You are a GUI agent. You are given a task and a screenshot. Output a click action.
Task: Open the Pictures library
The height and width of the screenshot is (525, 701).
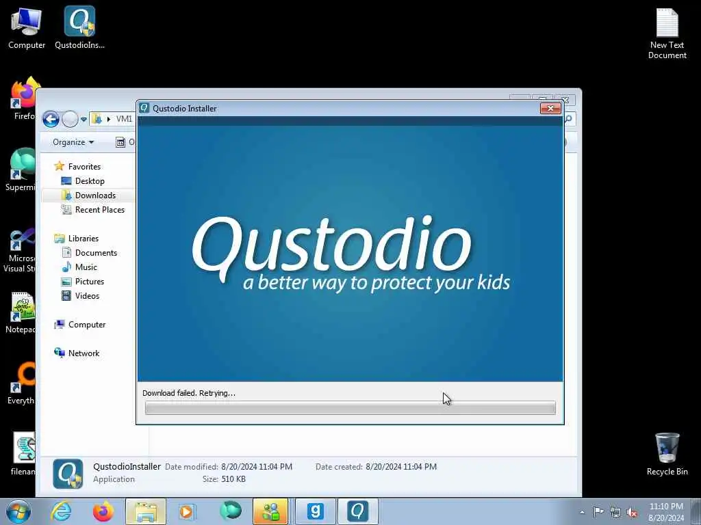click(90, 281)
